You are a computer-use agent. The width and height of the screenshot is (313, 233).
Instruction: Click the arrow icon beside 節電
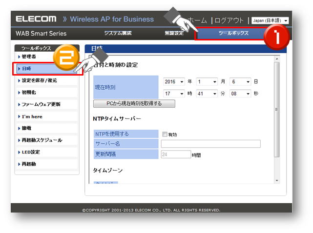(19, 128)
